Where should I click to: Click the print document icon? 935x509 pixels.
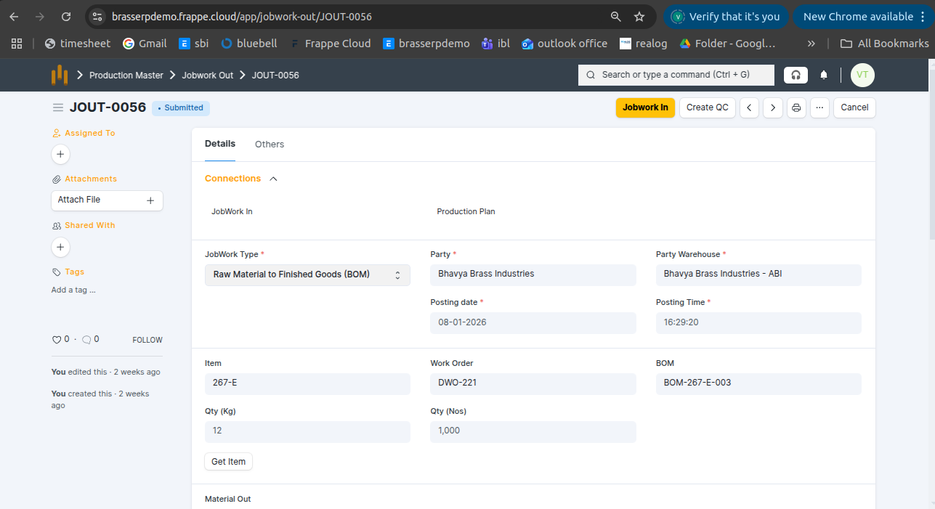796,107
